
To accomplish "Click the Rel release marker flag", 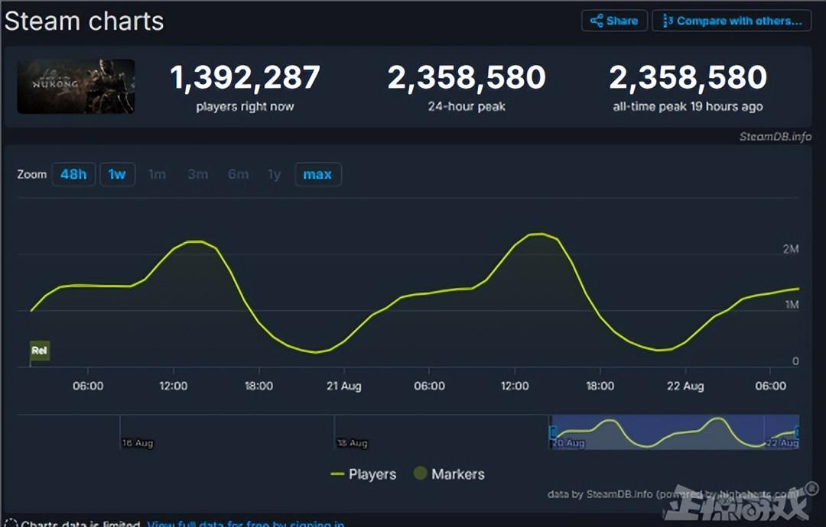I will [x=39, y=351].
